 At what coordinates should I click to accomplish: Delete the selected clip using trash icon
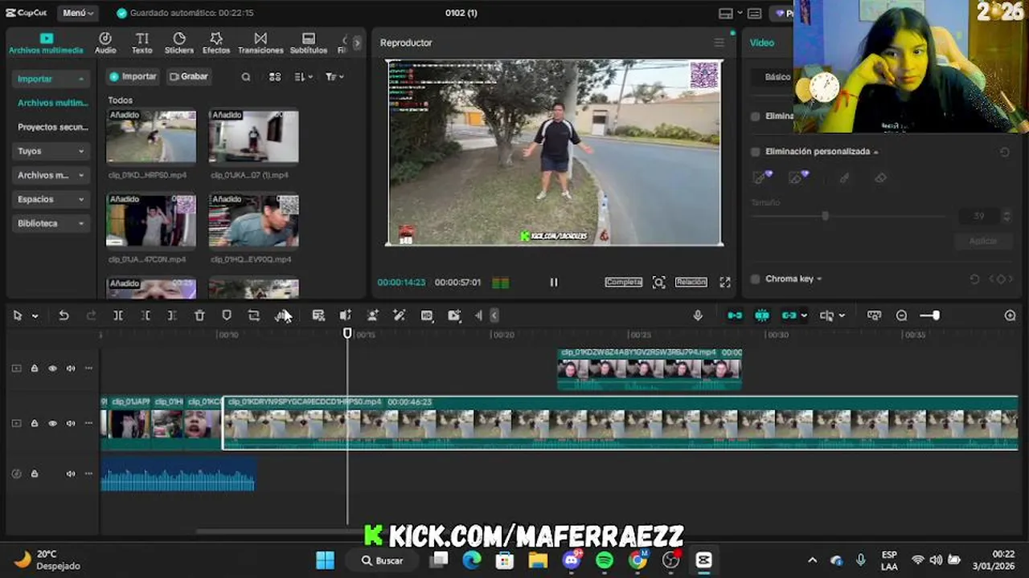click(199, 315)
